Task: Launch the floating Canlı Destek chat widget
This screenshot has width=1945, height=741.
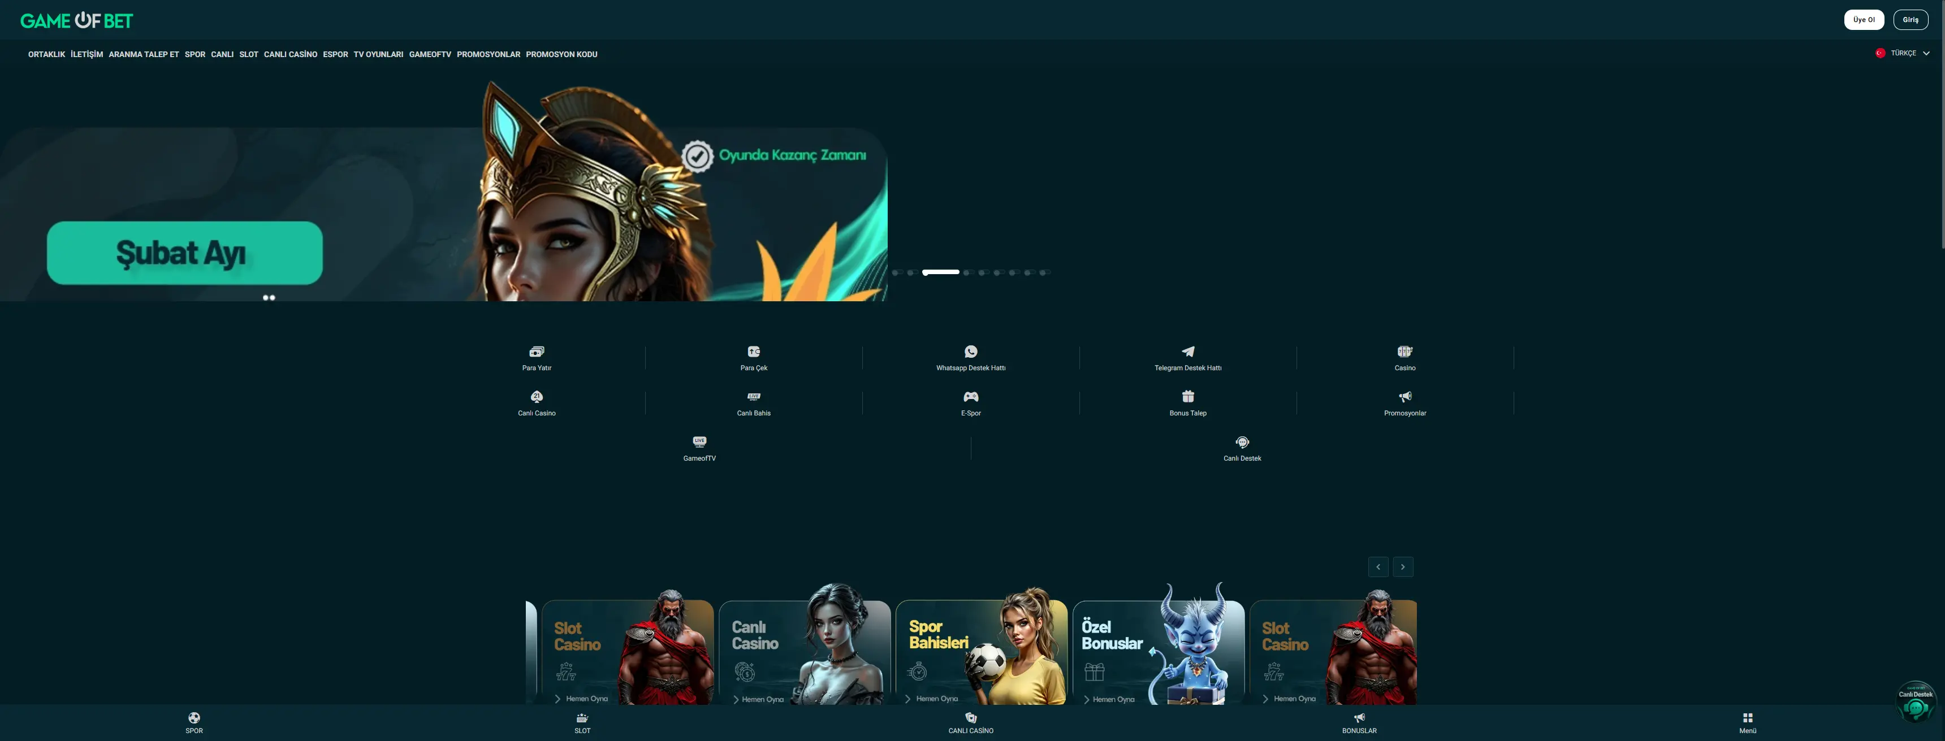Action: click(x=1916, y=703)
